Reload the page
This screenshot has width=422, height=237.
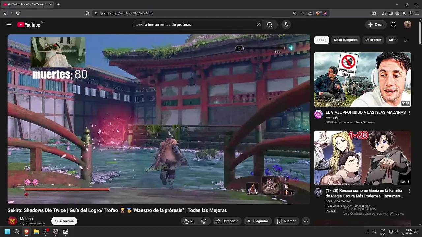coord(18,13)
